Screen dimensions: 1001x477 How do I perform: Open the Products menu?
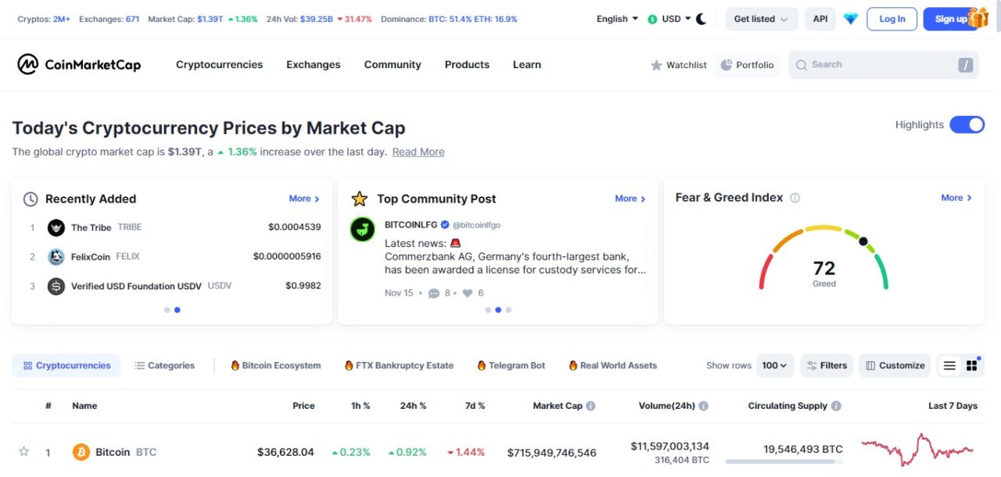point(467,65)
